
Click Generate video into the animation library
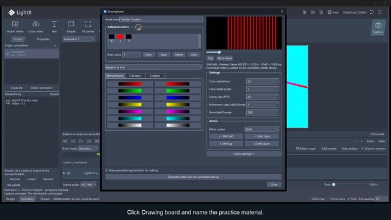pyautogui.click(x=193, y=177)
